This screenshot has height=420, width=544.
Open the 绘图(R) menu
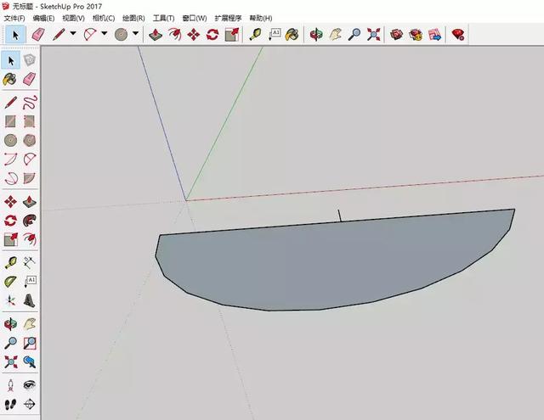click(x=133, y=18)
